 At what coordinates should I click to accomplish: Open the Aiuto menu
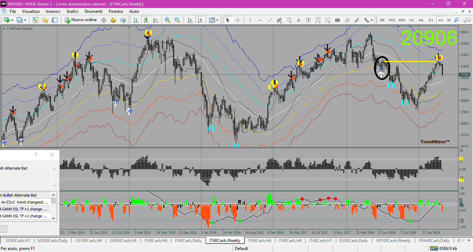tap(134, 11)
